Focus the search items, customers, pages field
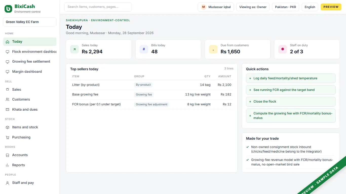This screenshot has width=346, height=194. pyautogui.click(x=98, y=7)
